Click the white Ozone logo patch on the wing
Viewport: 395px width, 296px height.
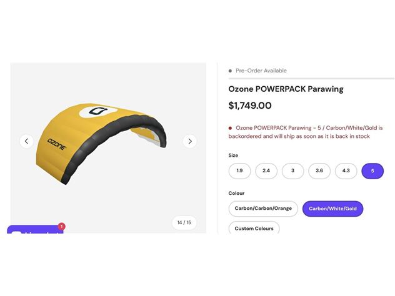[98, 112]
